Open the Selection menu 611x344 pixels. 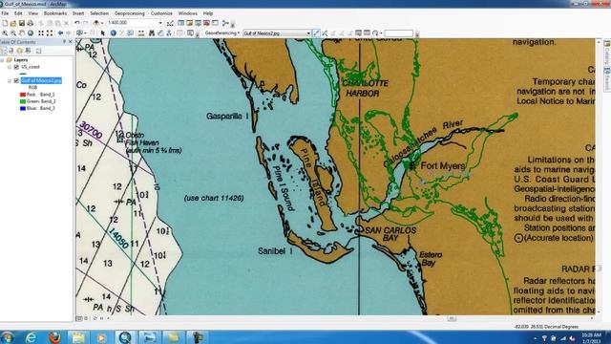[x=99, y=13]
